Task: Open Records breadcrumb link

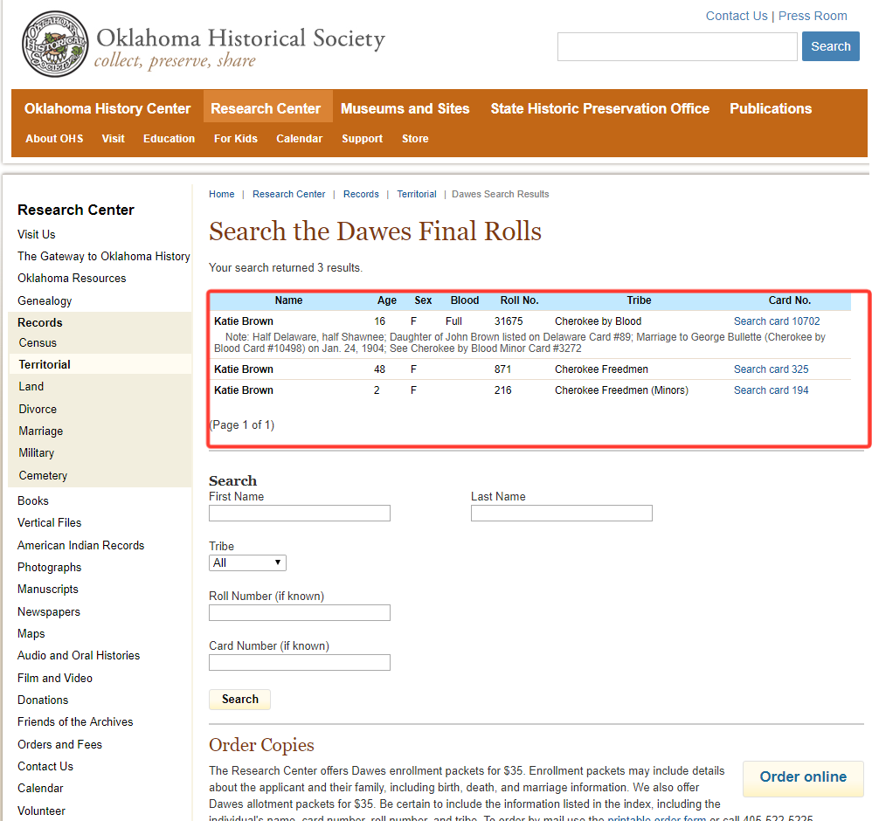Action: pos(361,194)
